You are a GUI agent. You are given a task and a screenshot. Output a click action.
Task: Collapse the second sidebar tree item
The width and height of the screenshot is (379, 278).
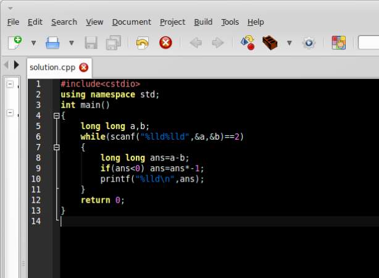click(x=10, y=112)
